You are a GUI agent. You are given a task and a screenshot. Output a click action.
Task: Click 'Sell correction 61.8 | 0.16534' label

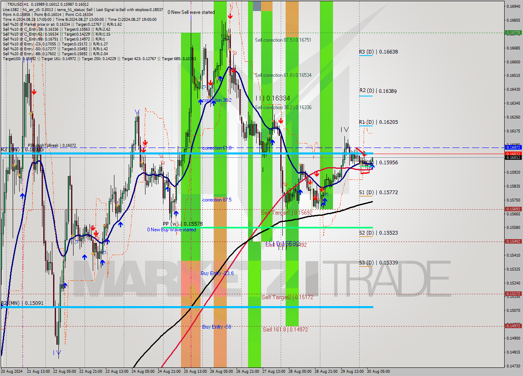tap(283, 75)
